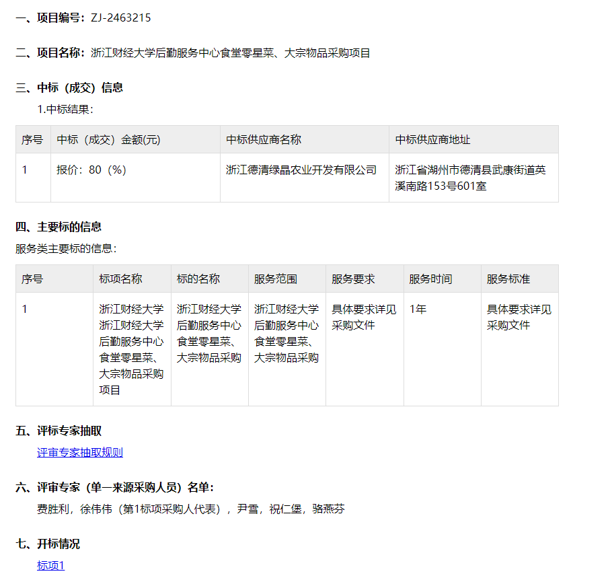Select the 中标供应商地址 column header
610x584 pixels.
tap(432, 140)
